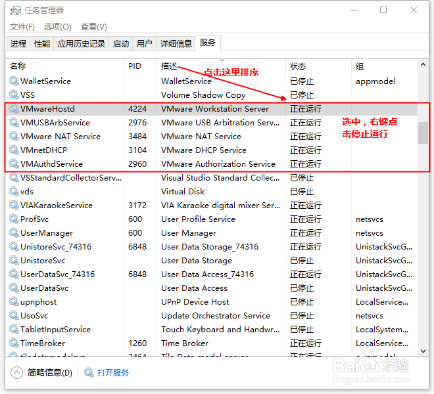Click gear icon beside UsoSvc

14,315
